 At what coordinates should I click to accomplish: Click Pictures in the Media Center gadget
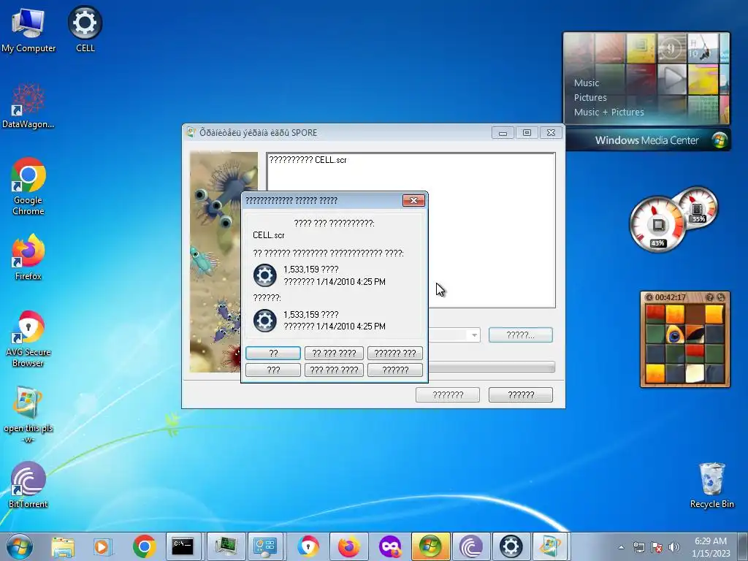(x=590, y=97)
